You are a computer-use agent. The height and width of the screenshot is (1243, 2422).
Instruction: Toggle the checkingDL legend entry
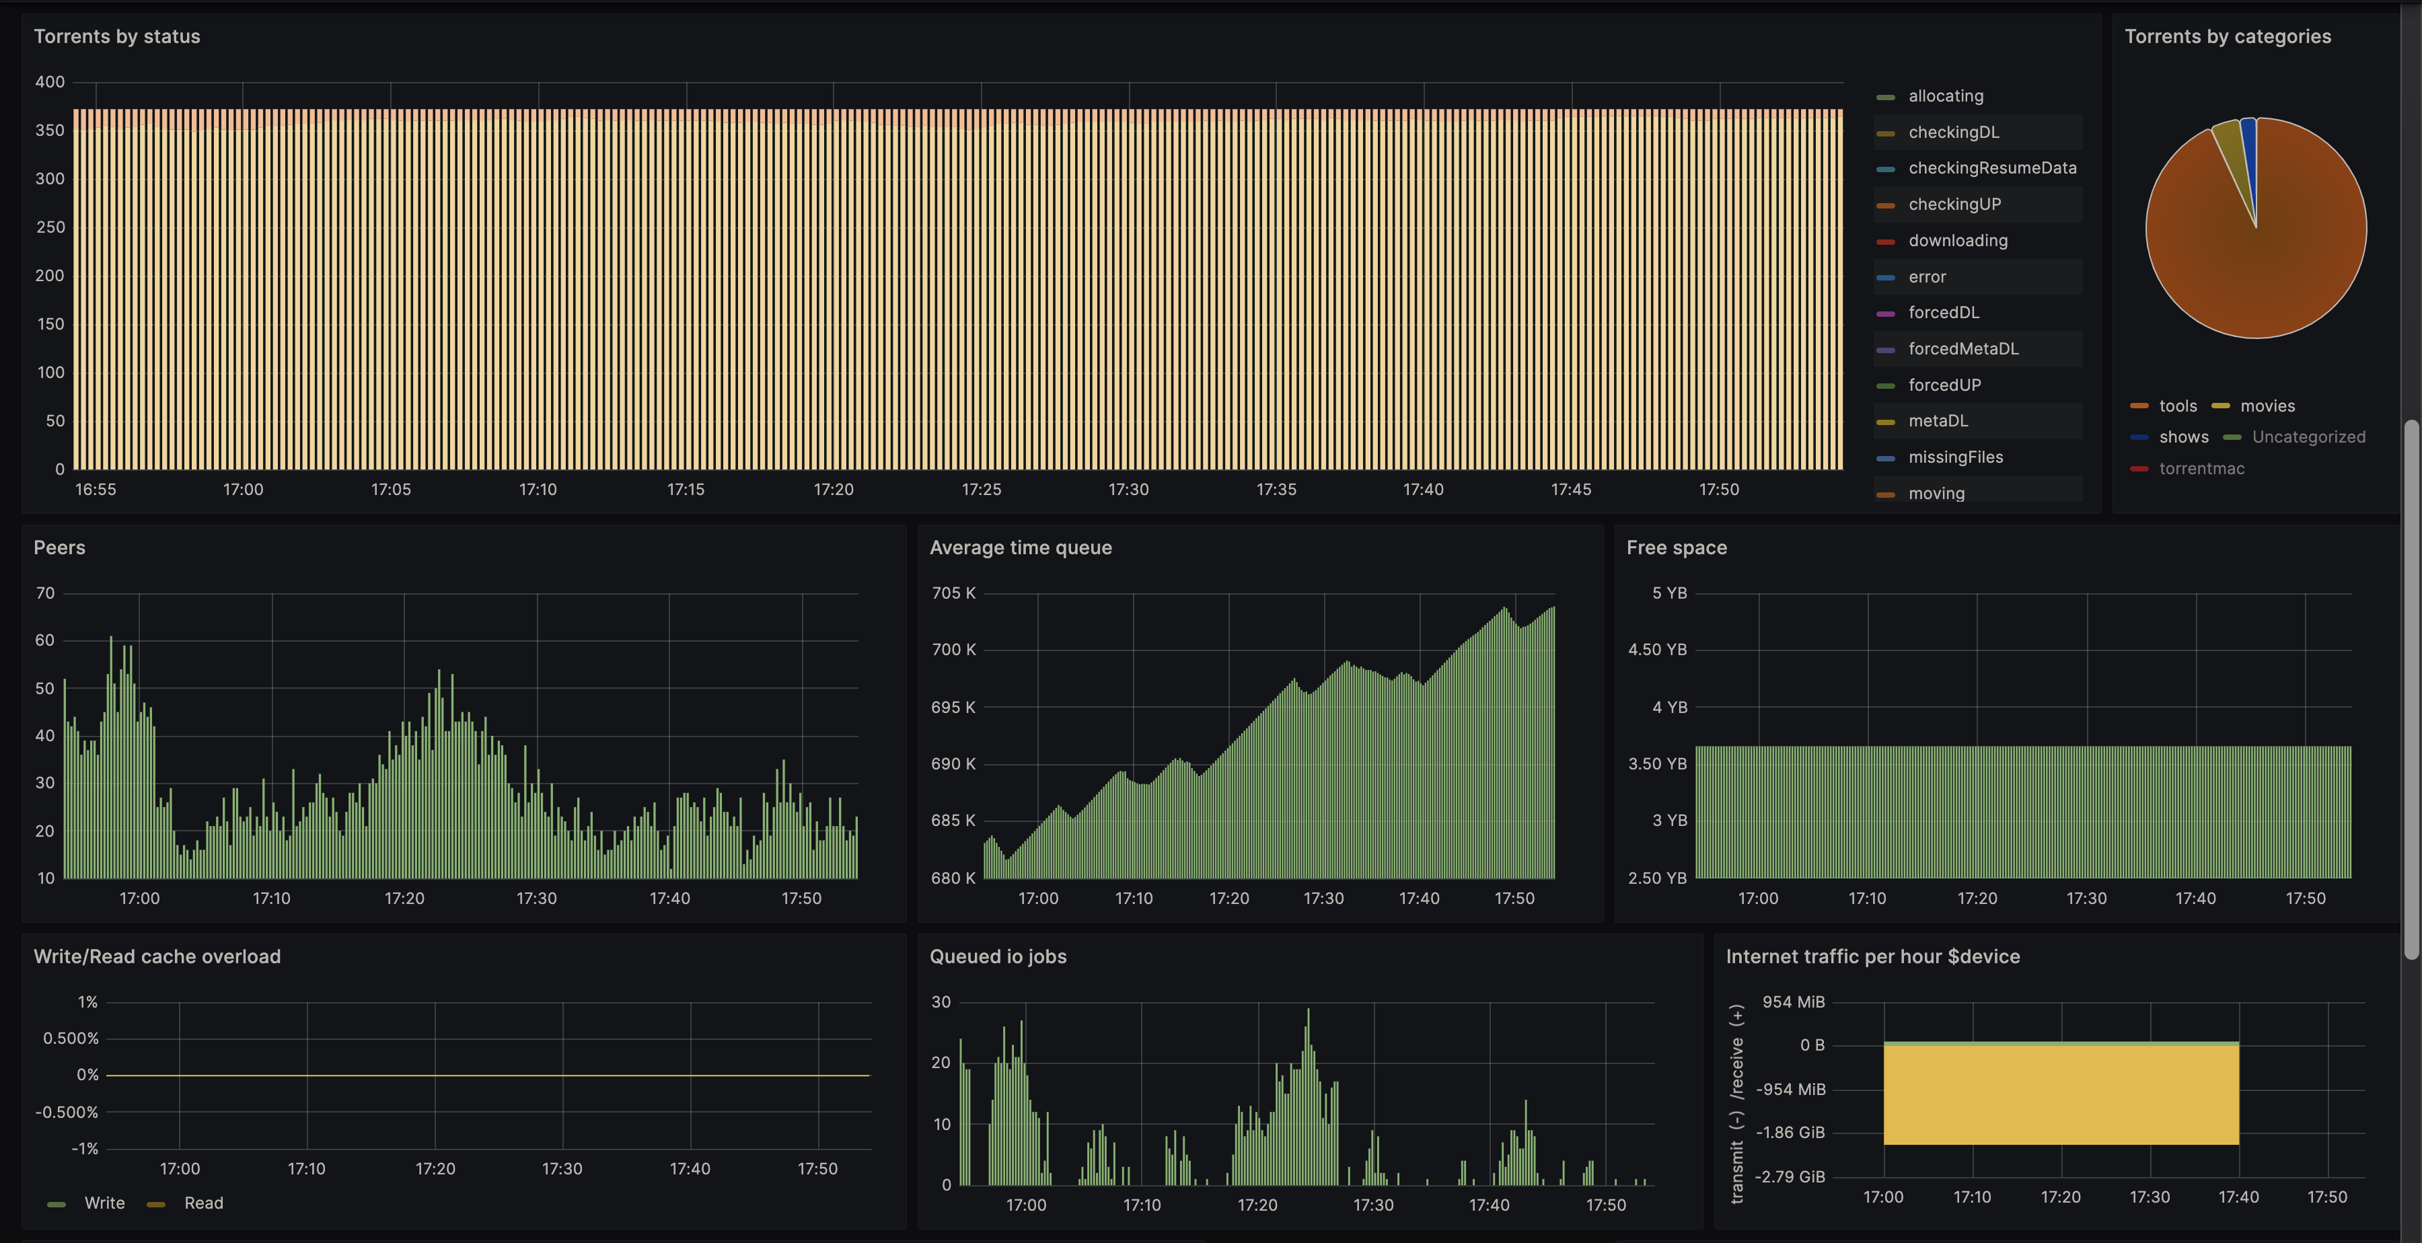tap(1953, 133)
